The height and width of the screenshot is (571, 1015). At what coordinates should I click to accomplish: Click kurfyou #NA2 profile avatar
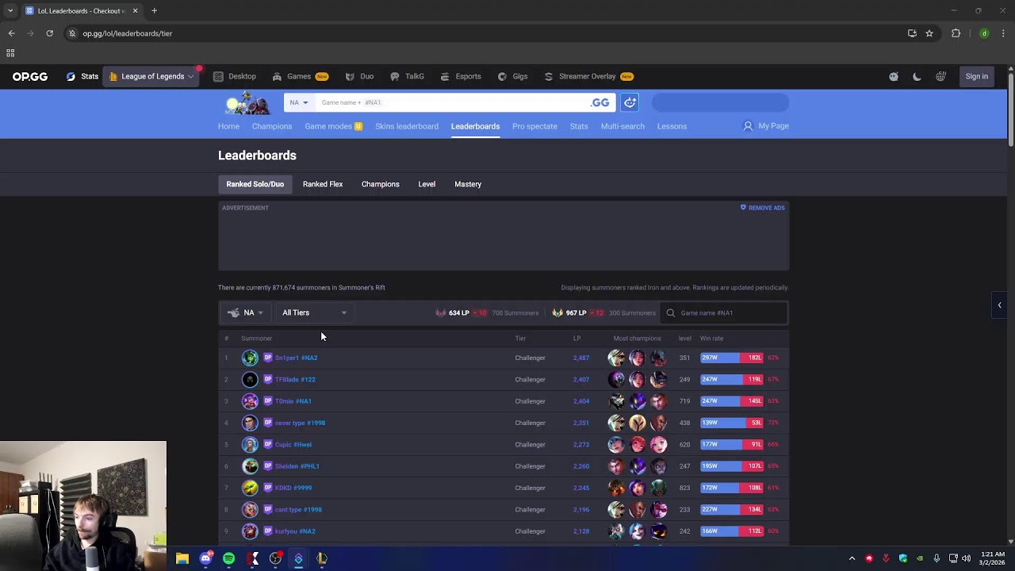250,531
